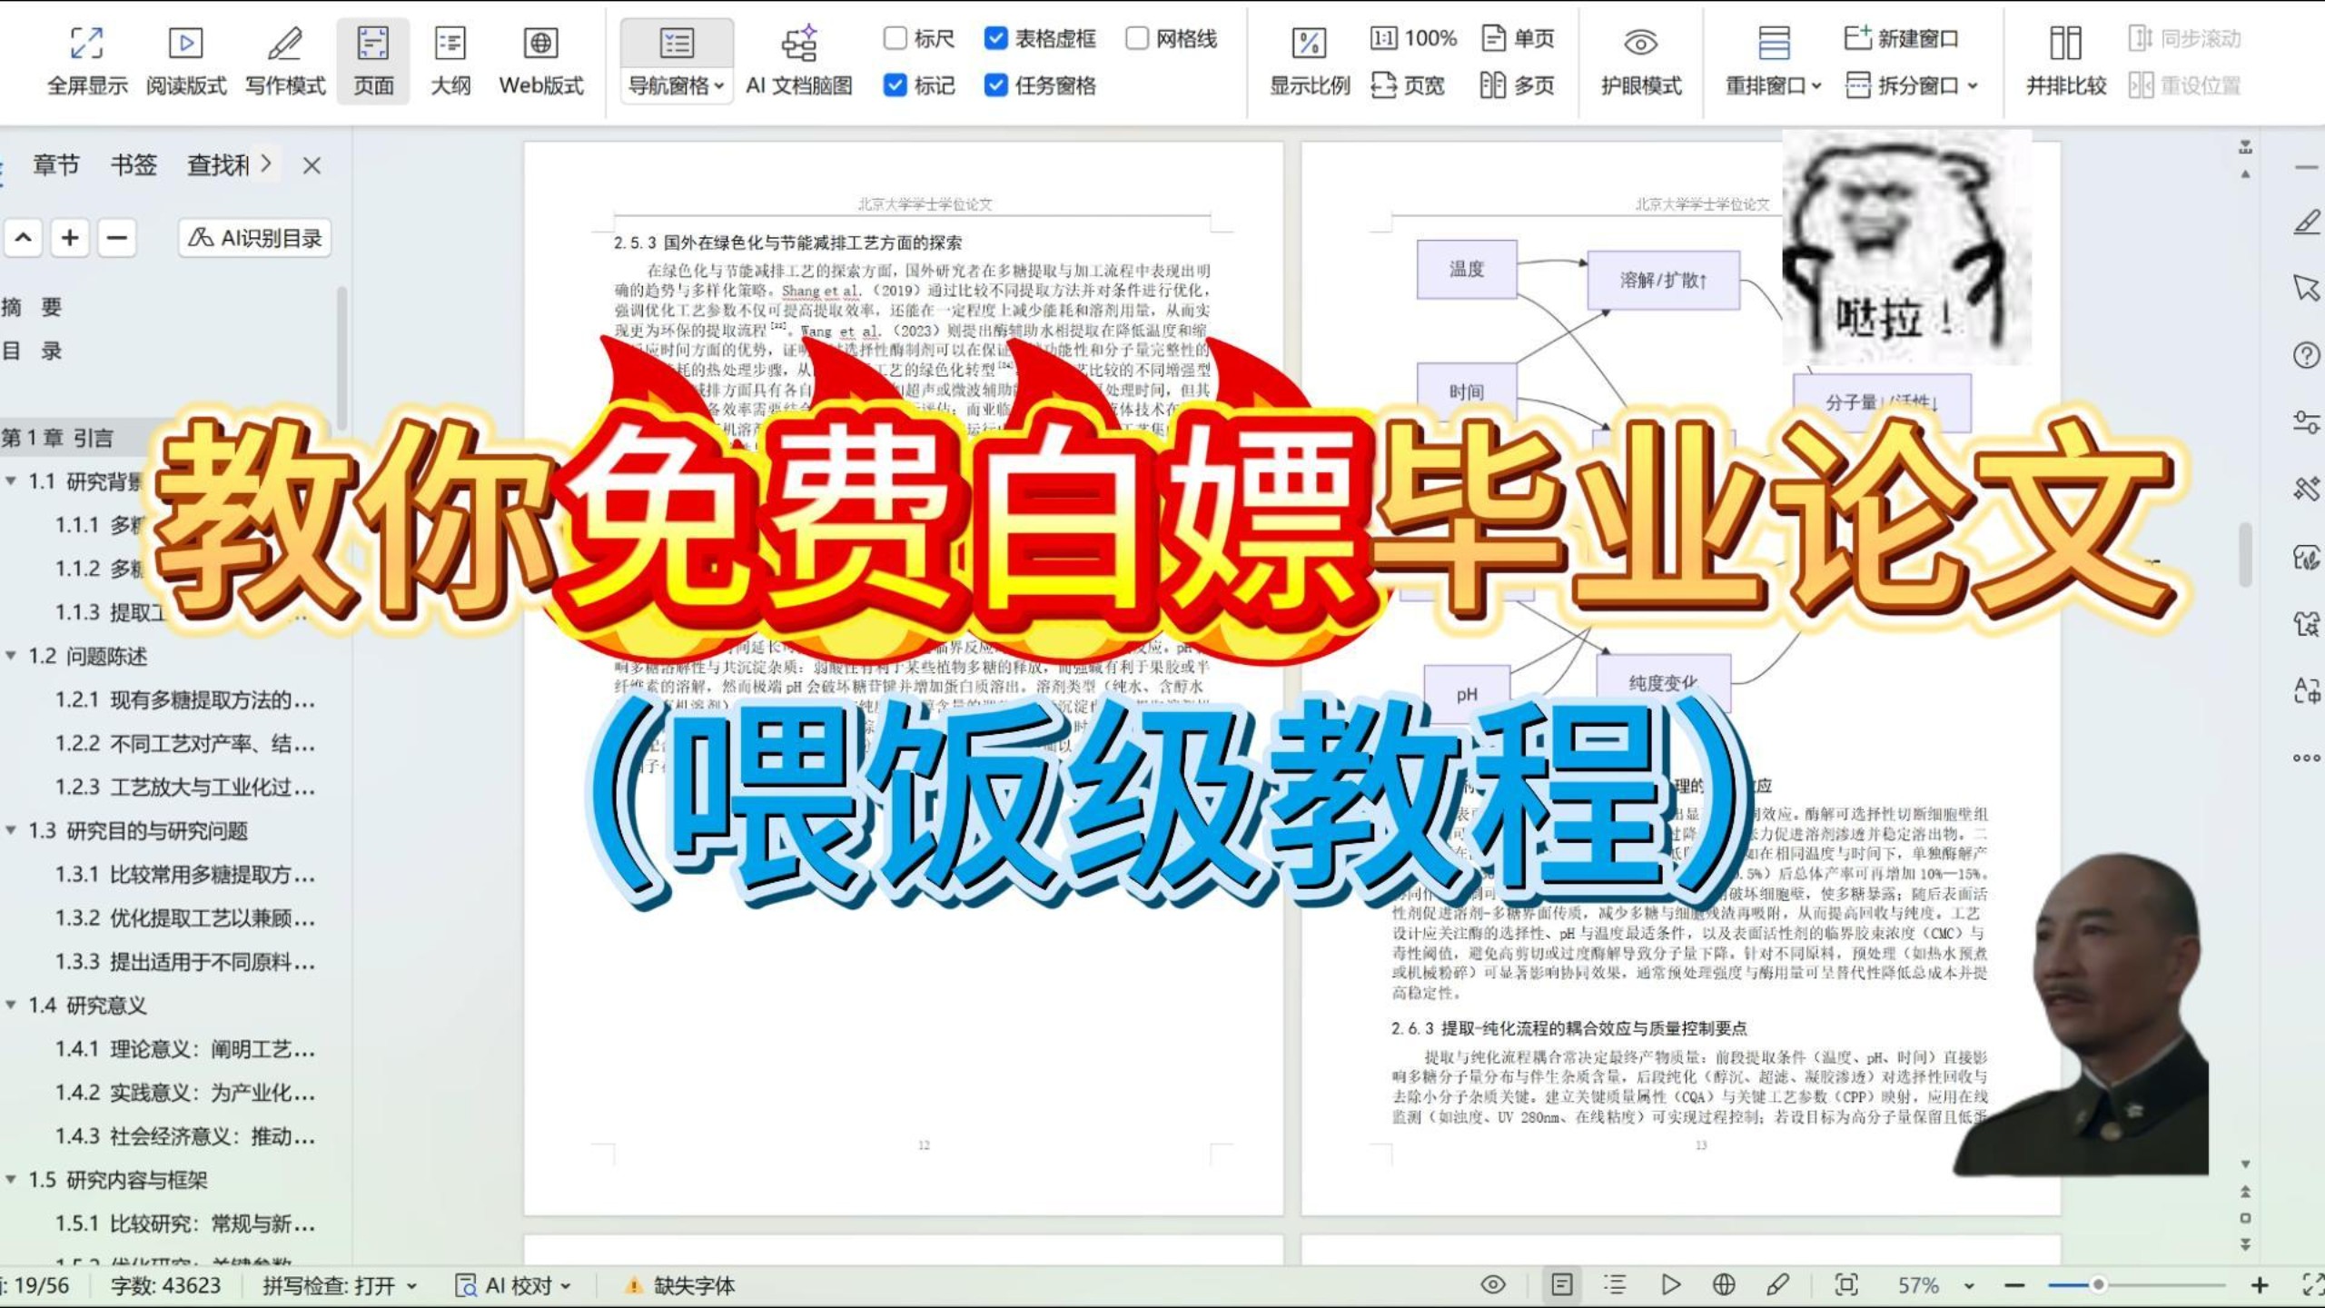The height and width of the screenshot is (1308, 2325).
Task: Collapse the 1.2 问题陈述 tree section
Action: pyautogui.click(x=12, y=656)
